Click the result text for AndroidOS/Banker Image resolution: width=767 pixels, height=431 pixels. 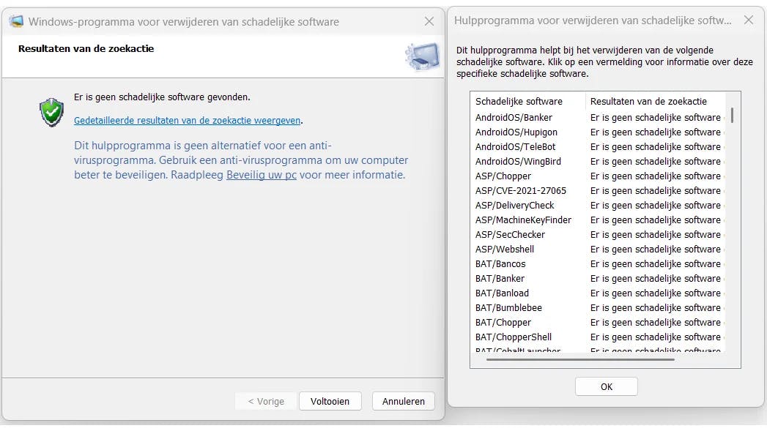pyautogui.click(x=656, y=117)
